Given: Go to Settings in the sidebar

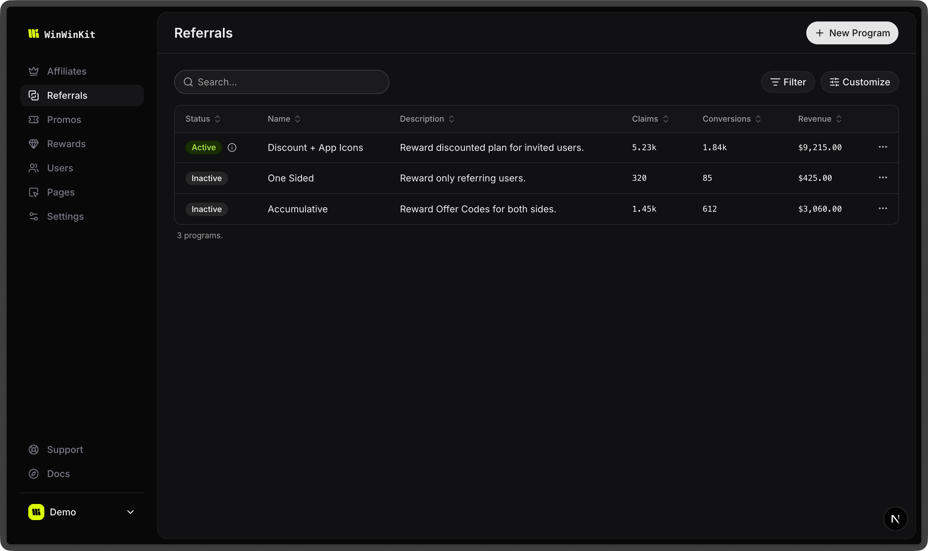Looking at the screenshot, I should pyautogui.click(x=82, y=216).
